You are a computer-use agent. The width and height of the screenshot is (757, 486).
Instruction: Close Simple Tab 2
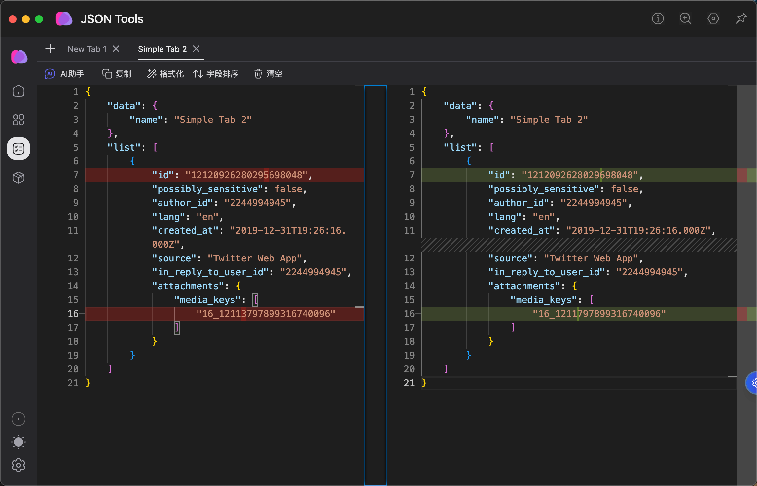196,49
